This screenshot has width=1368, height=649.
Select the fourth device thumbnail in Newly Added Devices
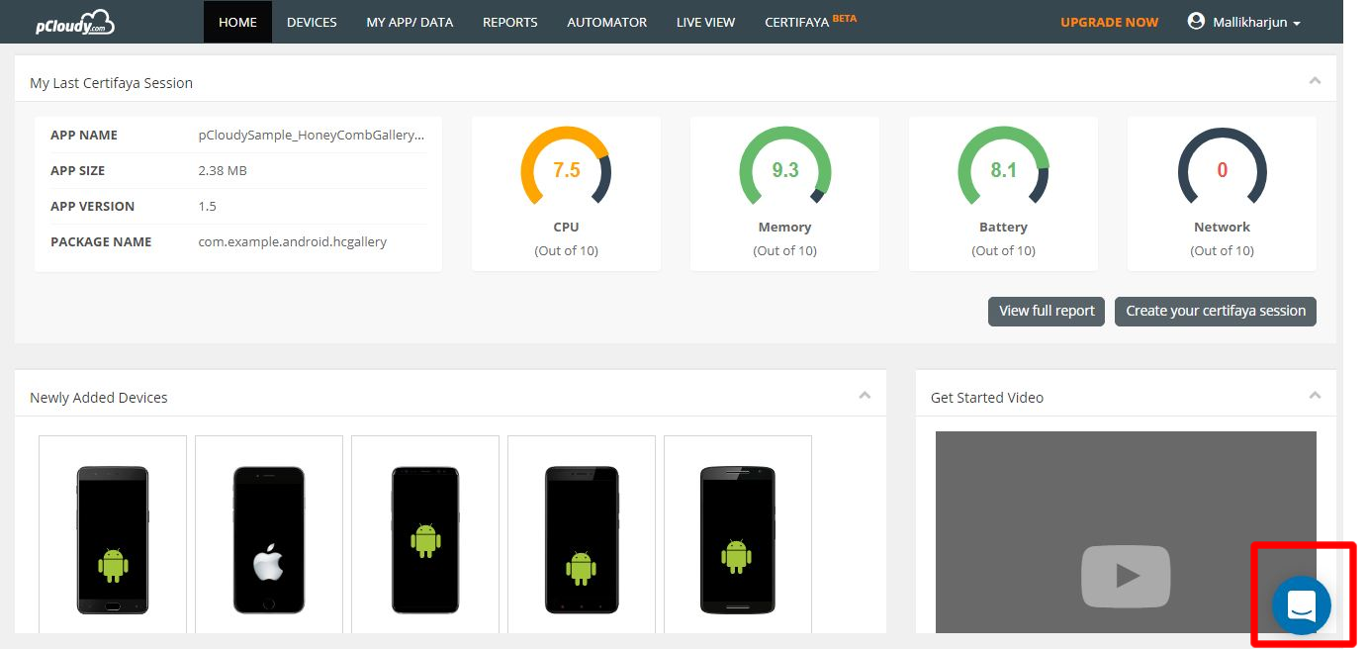(582, 540)
